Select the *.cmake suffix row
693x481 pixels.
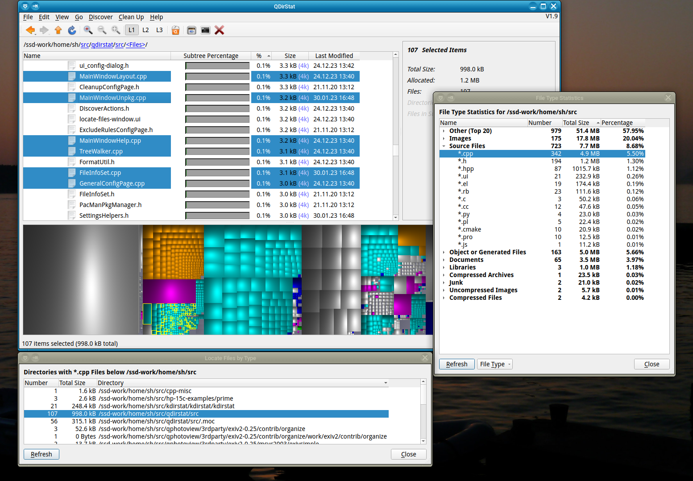pos(542,229)
